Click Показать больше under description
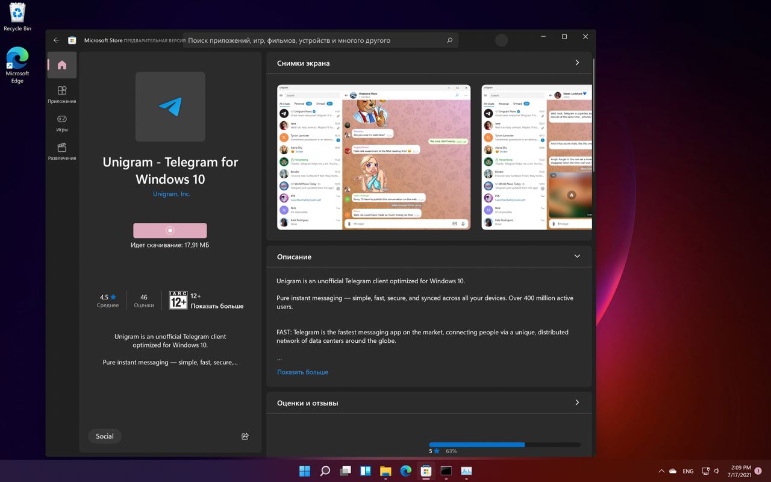Image resolution: width=771 pixels, height=482 pixels. [302, 372]
